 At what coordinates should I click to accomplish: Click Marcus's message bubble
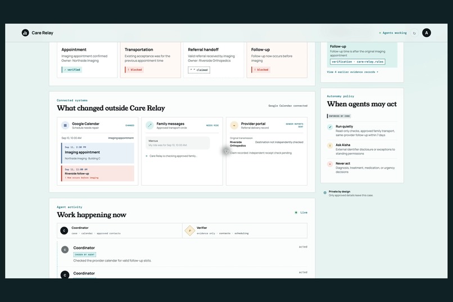pyautogui.click(x=178, y=143)
